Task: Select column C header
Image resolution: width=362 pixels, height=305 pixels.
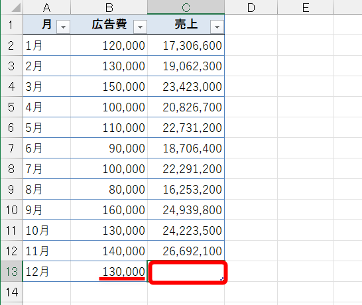Action: (x=186, y=7)
